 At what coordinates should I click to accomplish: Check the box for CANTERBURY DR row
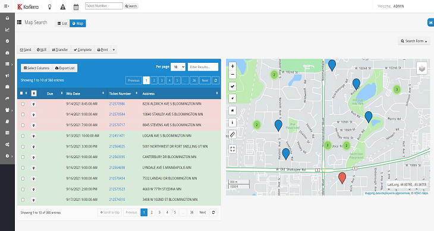coord(23,157)
